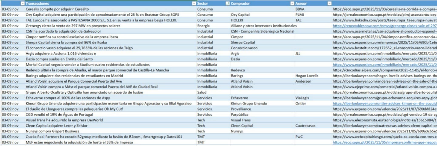
Task: Select cell 'Cleon Capital adquiere Lexer y Zelsior'
Action: (x=111, y=125)
